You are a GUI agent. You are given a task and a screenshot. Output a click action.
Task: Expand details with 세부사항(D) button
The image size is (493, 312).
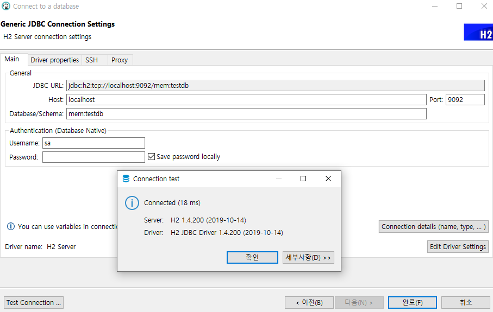point(308,258)
